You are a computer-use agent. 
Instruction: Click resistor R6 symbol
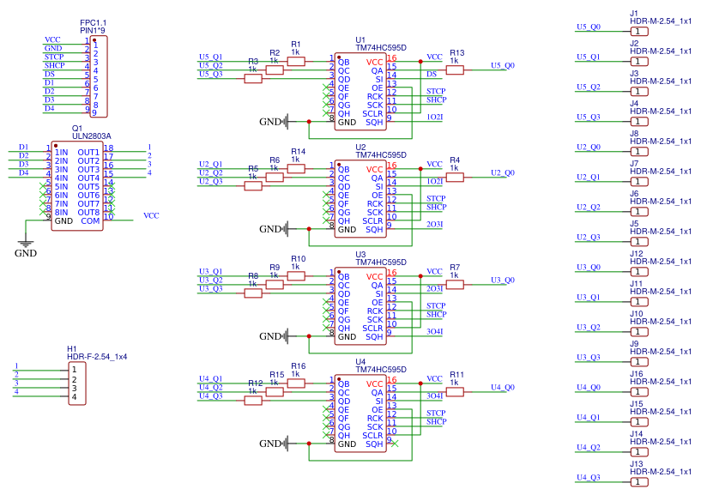click(275, 178)
